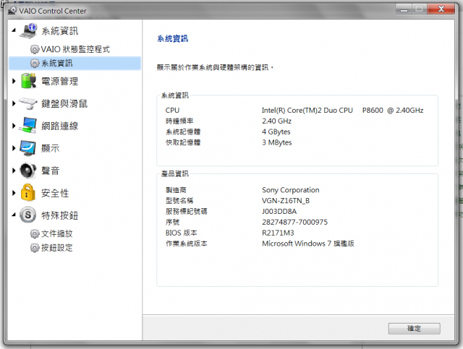Select the 顯示 category label
This screenshot has width=463, height=349.
pos(50,148)
